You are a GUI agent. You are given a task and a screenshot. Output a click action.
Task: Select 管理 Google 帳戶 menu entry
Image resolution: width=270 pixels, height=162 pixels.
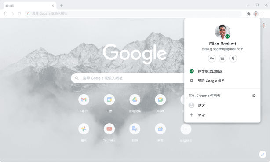click(223, 81)
